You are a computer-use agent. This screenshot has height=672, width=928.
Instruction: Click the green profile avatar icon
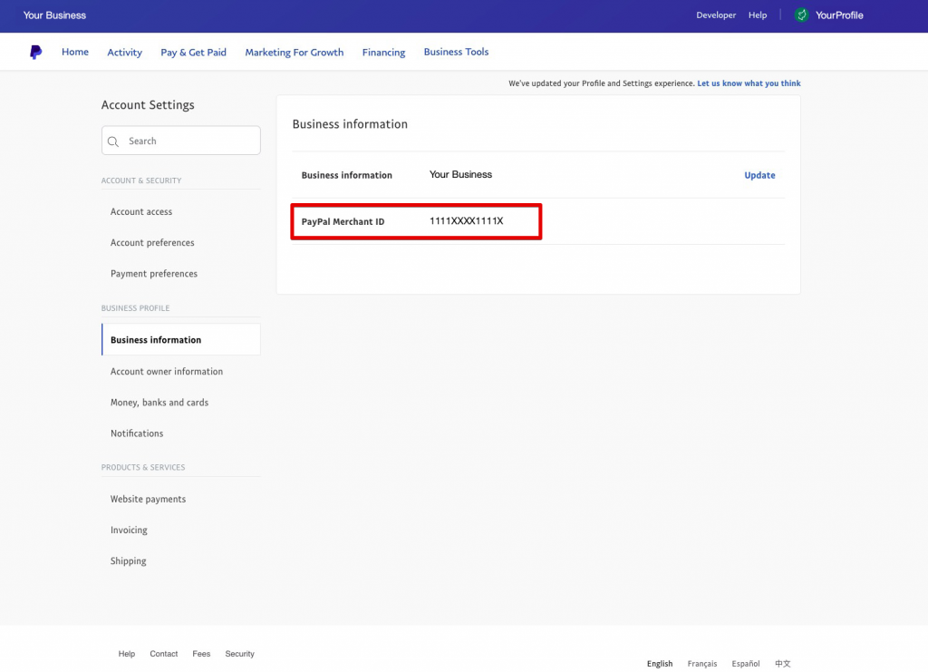pyautogui.click(x=801, y=15)
